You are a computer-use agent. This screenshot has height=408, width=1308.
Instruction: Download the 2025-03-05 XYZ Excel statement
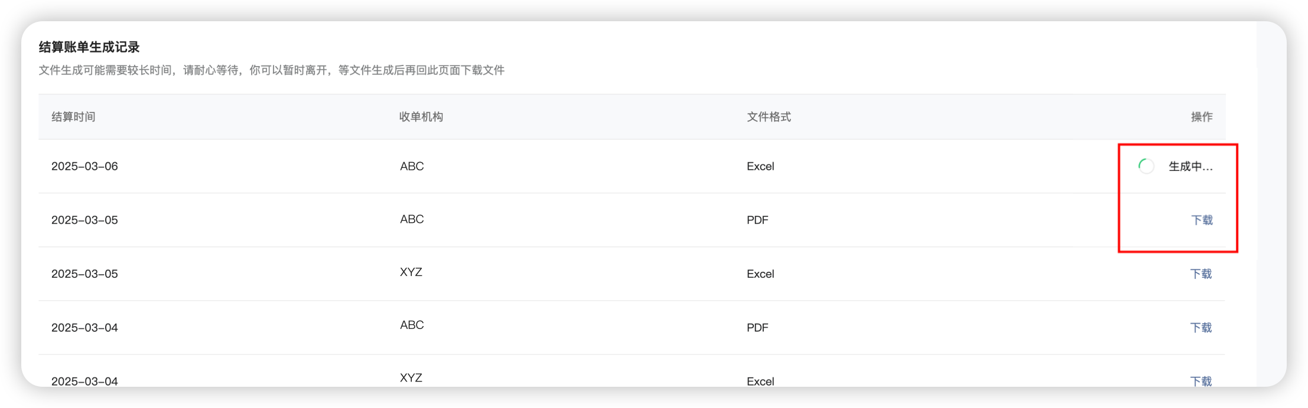[1200, 274]
